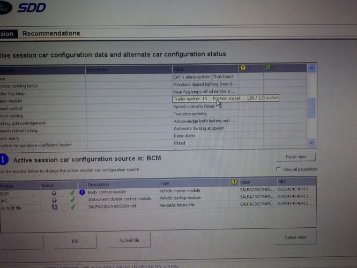Click BCM row status icon

click(x=54, y=193)
